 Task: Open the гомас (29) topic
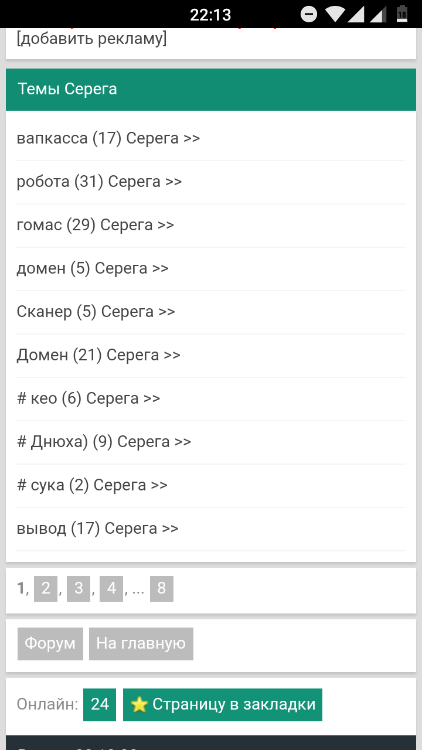click(x=211, y=226)
